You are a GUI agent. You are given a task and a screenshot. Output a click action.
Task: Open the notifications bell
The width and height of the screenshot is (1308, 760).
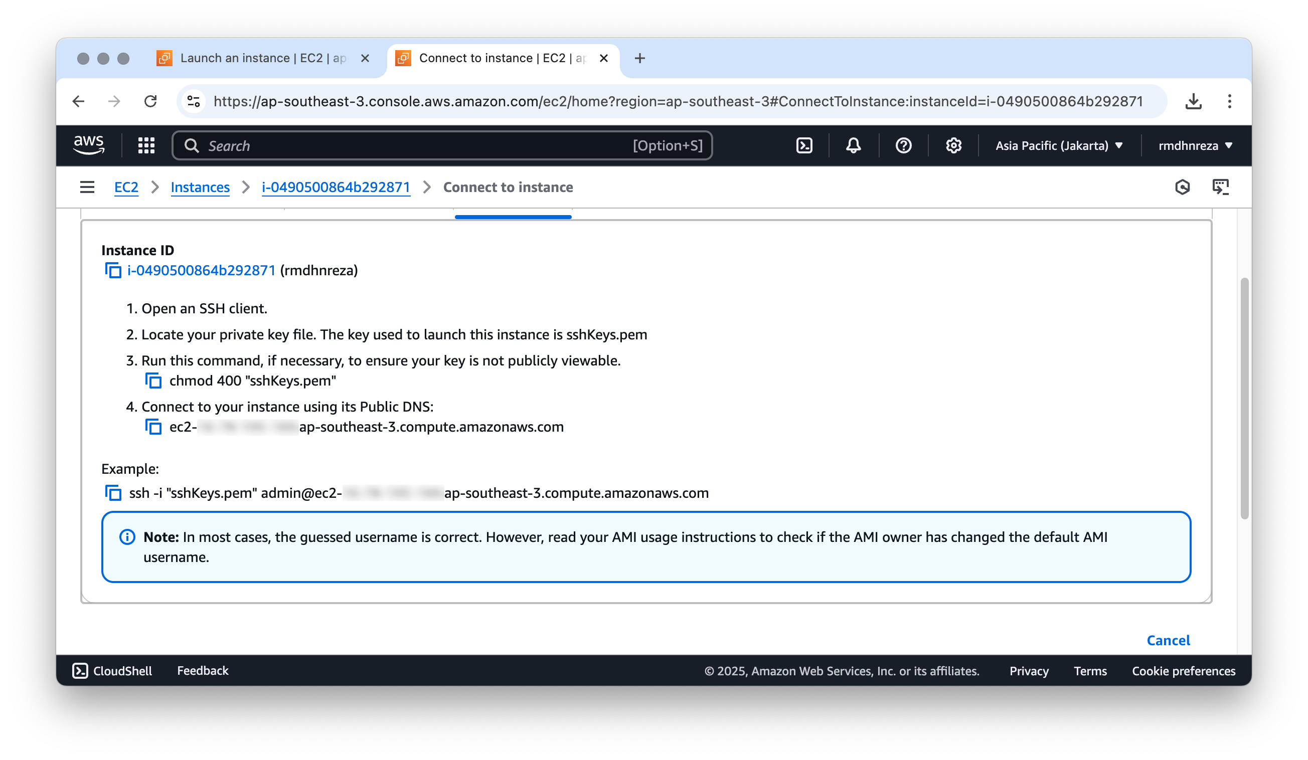(853, 146)
